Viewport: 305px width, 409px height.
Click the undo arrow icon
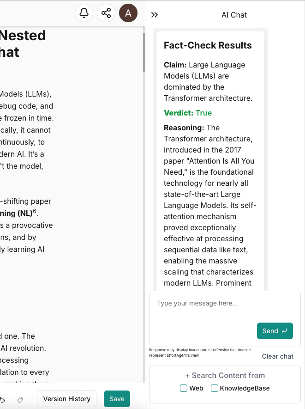3,399
